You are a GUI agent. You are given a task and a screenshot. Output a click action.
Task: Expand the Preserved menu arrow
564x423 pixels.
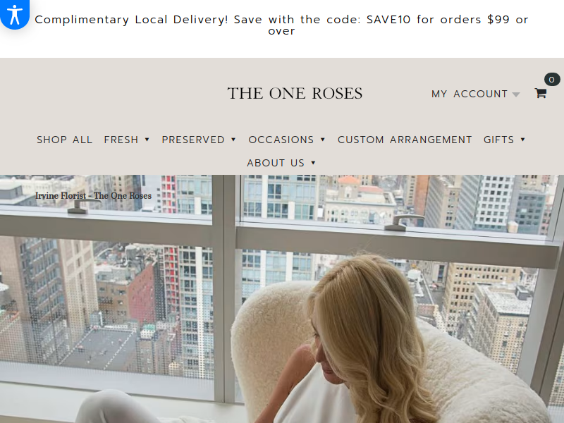coord(233,140)
